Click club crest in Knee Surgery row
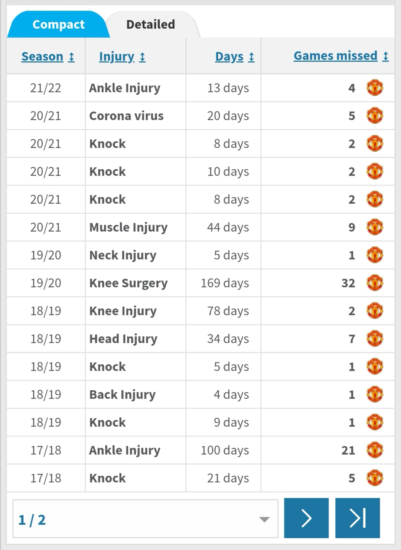The width and height of the screenshot is (401, 550). point(375,283)
